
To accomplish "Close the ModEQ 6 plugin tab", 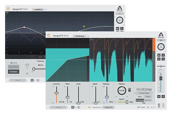I will 43,10.
